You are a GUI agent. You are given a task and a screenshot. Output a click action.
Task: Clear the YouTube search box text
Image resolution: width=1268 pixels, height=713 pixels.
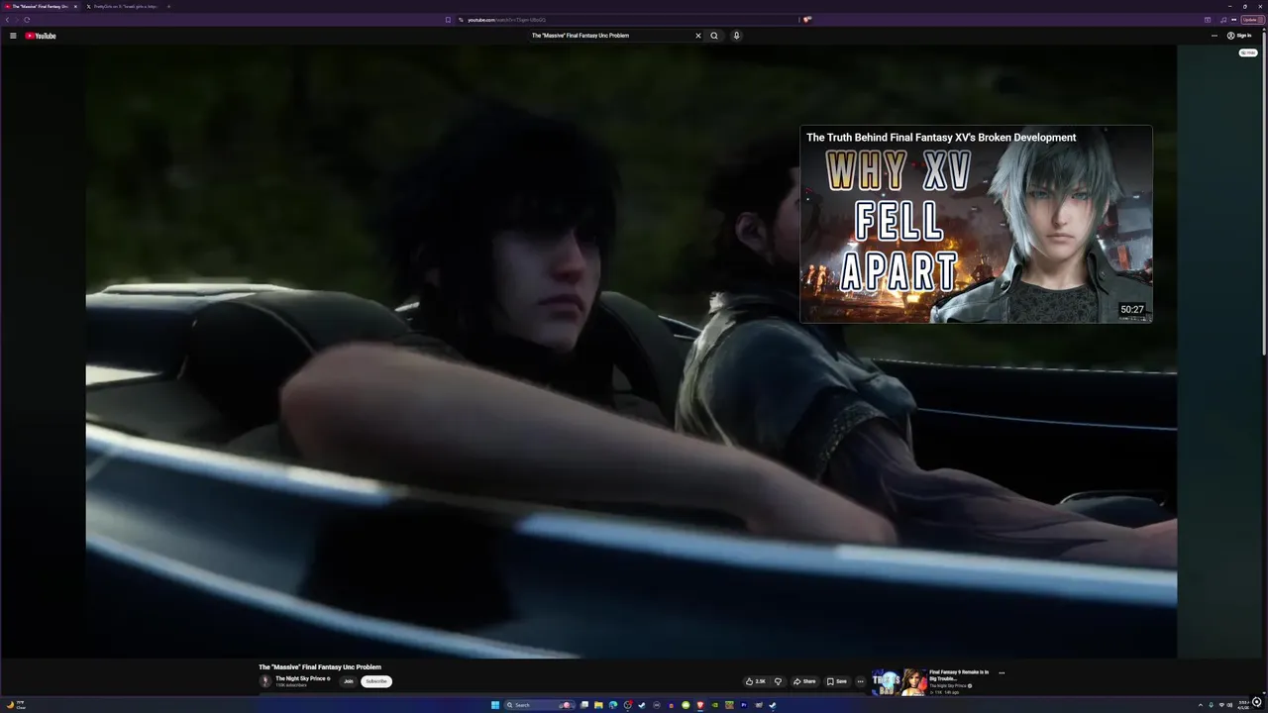pyautogui.click(x=697, y=36)
